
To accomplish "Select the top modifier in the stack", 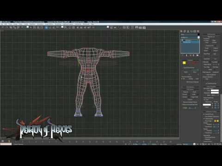I will (x=190, y=40).
